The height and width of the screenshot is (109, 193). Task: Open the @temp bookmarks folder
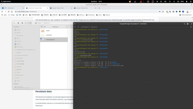(x=106, y=15)
